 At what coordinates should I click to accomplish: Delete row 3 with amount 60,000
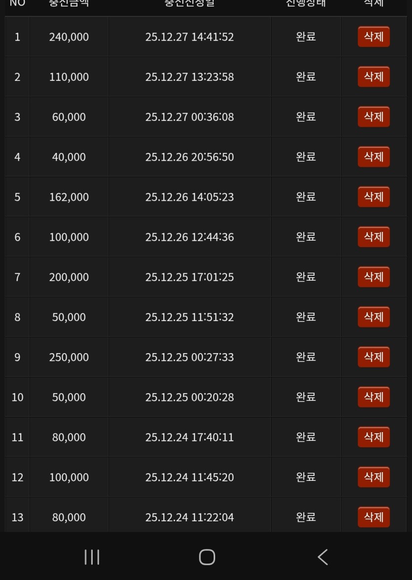click(x=374, y=117)
